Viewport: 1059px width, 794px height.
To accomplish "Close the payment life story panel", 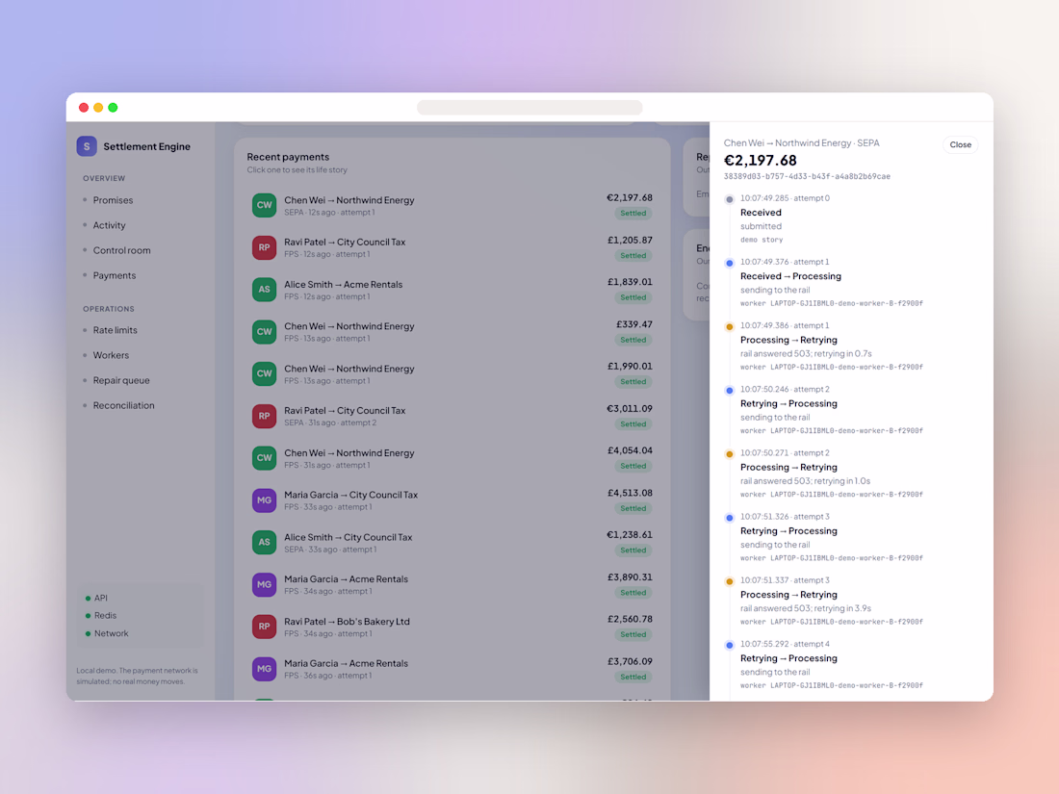I will pyautogui.click(x=961, y=144).
